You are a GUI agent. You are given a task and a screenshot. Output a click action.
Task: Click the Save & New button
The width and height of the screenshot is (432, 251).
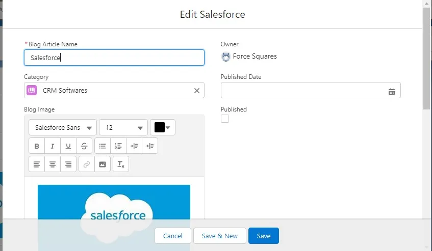(220, 236)
